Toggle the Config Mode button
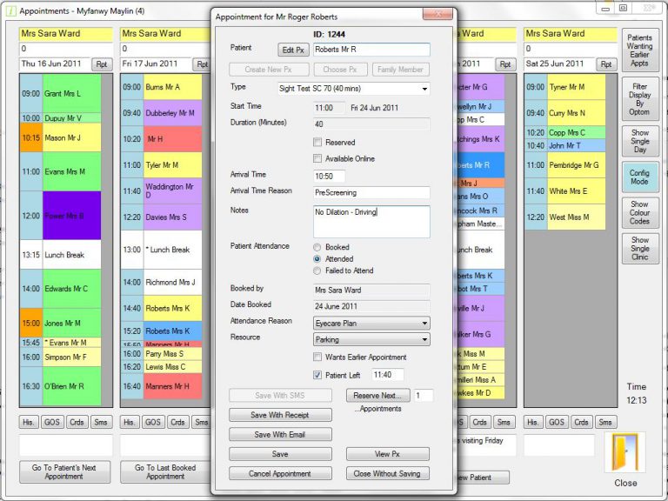 tap(639, 177)
